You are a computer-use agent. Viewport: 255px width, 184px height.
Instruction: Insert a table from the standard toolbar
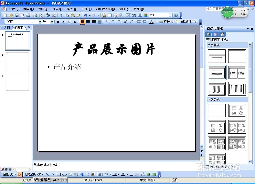(110, 15)
